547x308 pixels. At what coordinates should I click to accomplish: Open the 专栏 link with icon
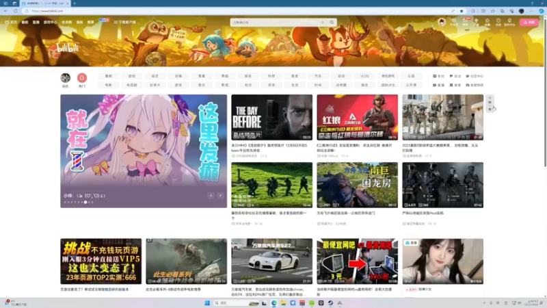tap(439, 76)
